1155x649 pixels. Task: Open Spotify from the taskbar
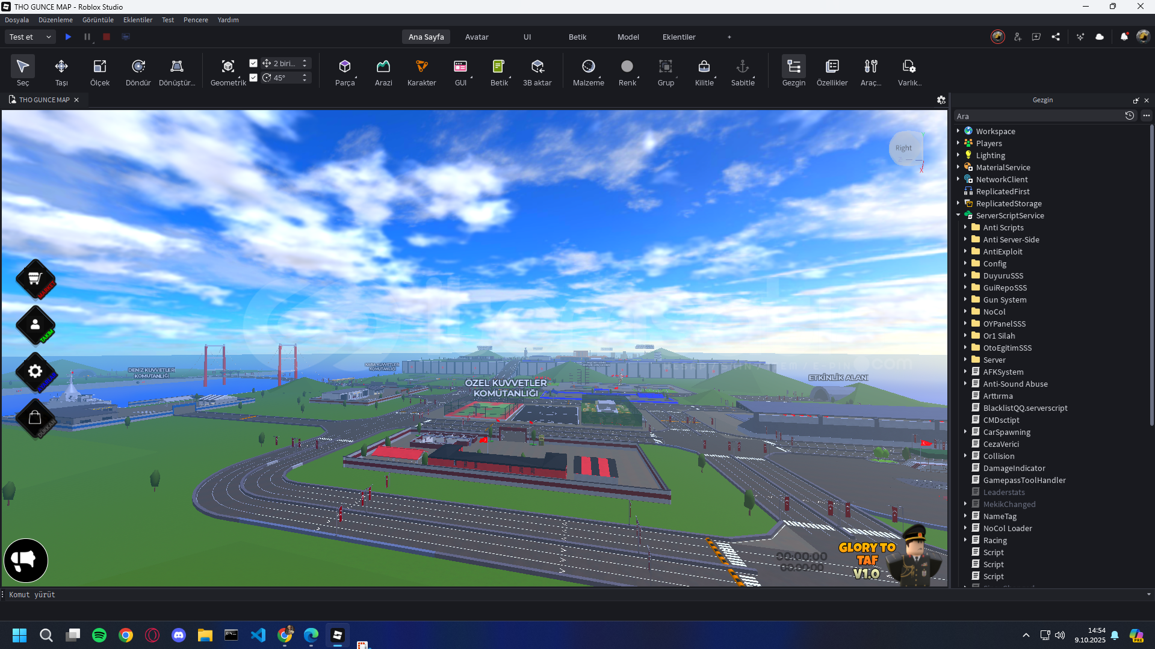(x=99, y=635)
